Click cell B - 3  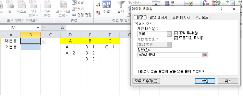pos(90,59)
